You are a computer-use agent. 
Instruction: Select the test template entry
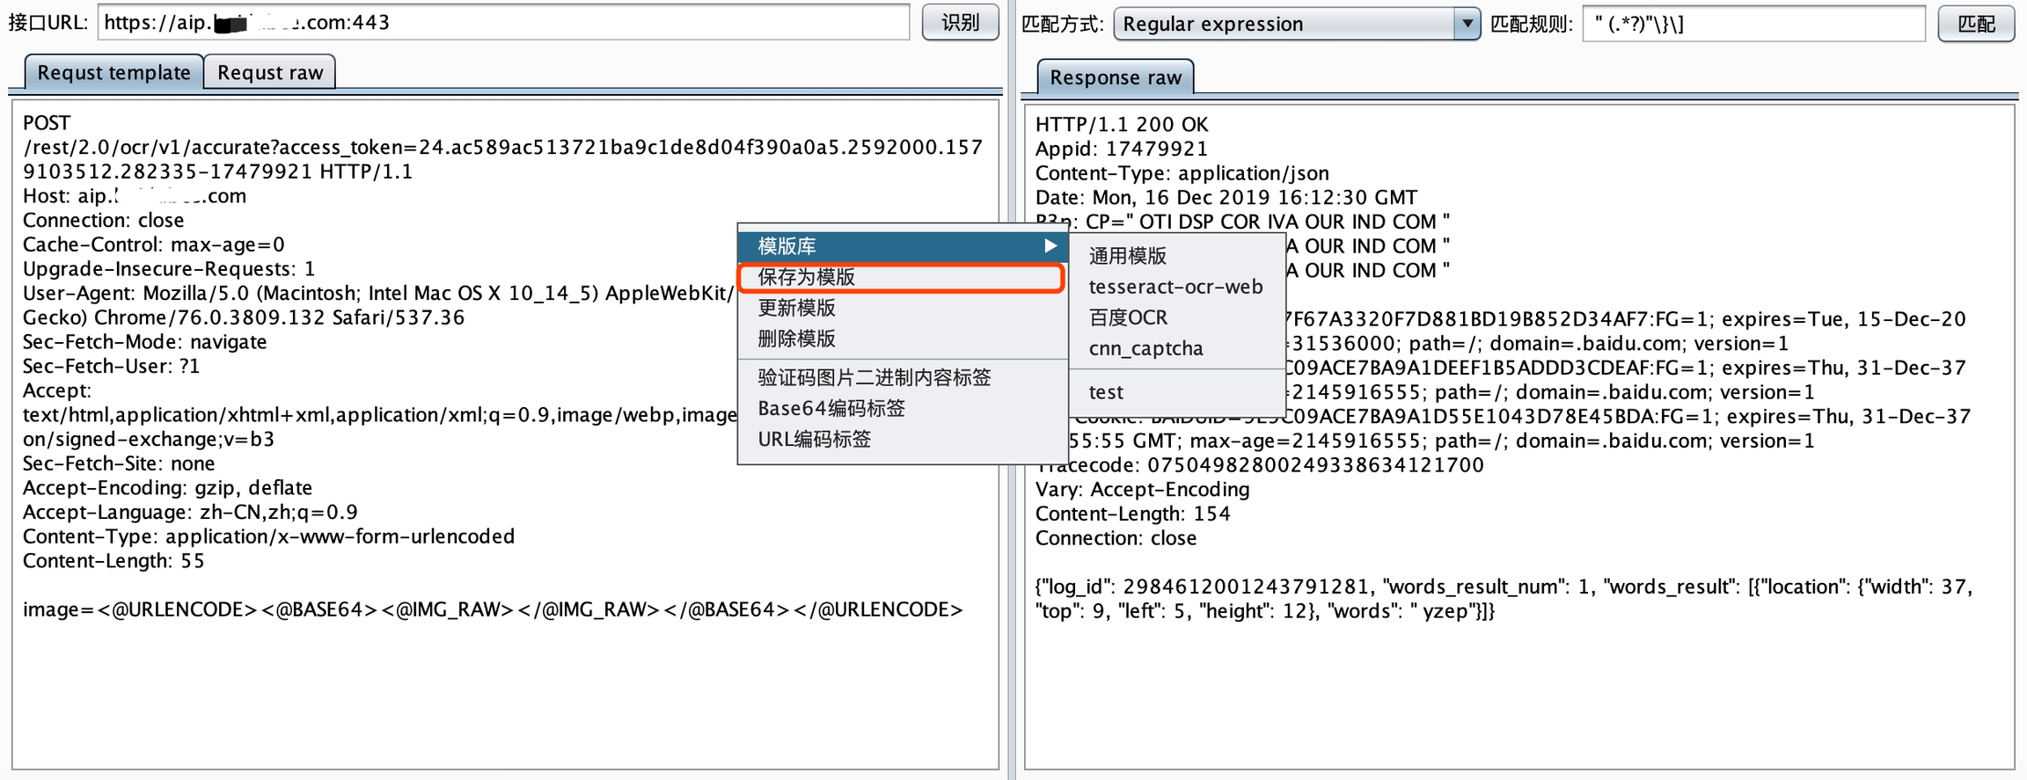click(1106, 392)
